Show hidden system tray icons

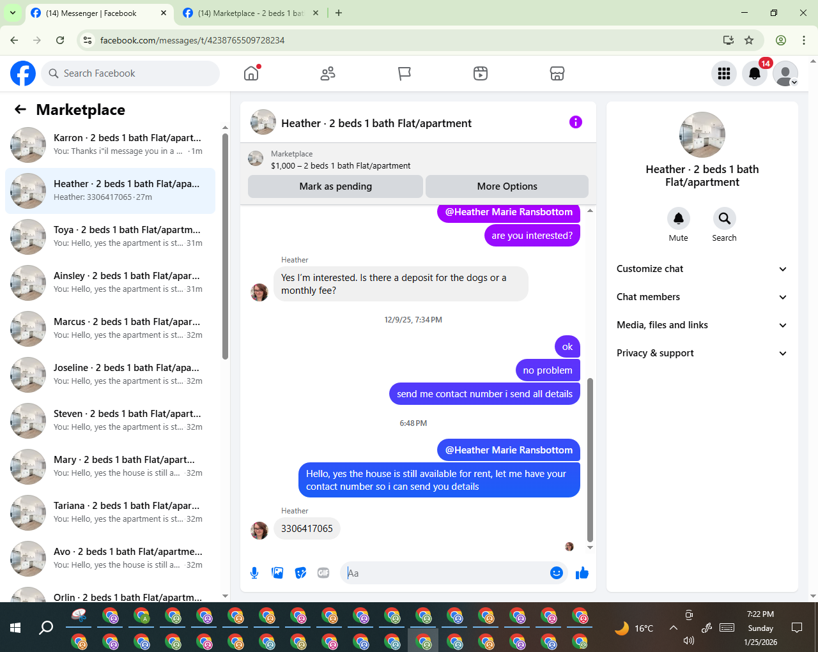674,628
